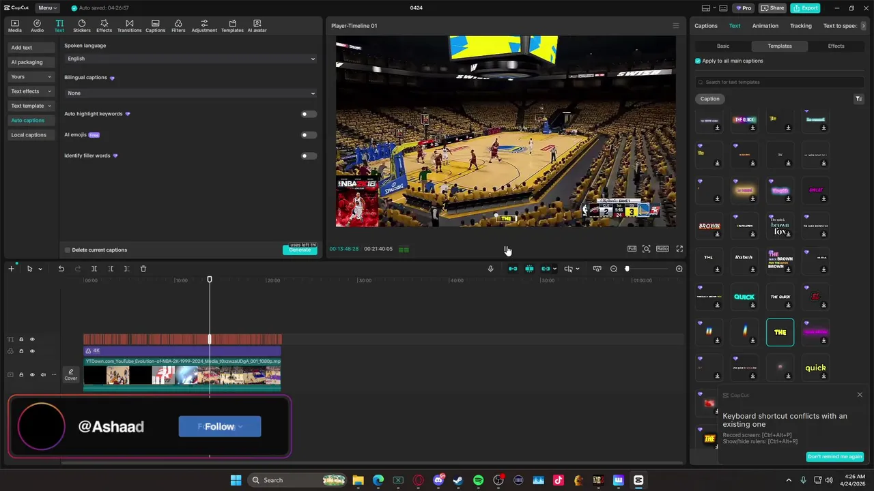Switch to the Tracking inspector tab
The height and width of the screenshot is (491, 874).
(801, 26)
